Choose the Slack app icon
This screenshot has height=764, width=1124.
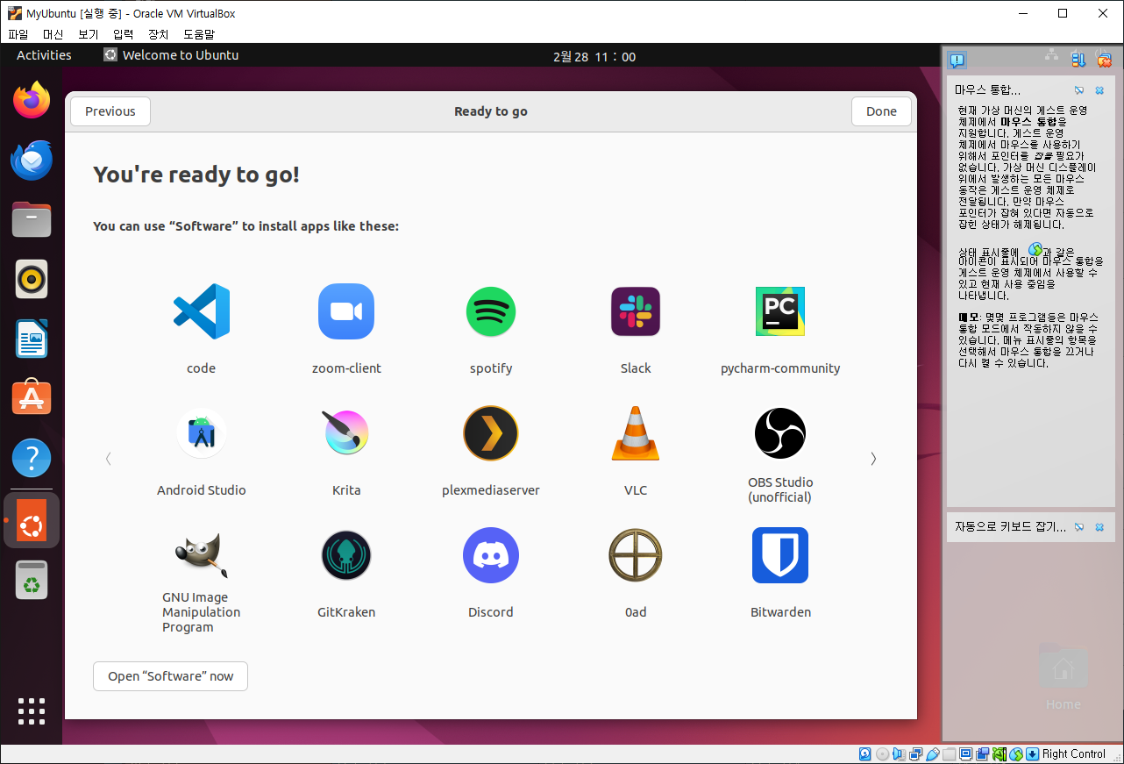(636, 311)
